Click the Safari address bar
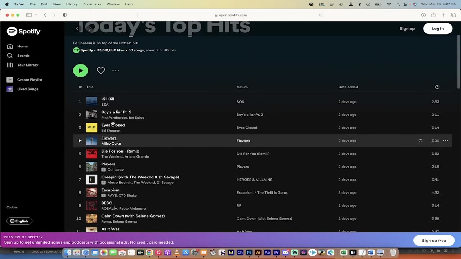461x259 pixels. pos(230,15)
